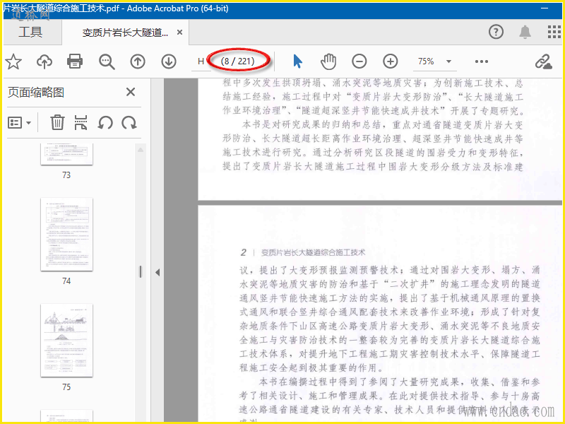Click the page count (8 / 221) text
This screenshot has height=424, width=565.
237,61
